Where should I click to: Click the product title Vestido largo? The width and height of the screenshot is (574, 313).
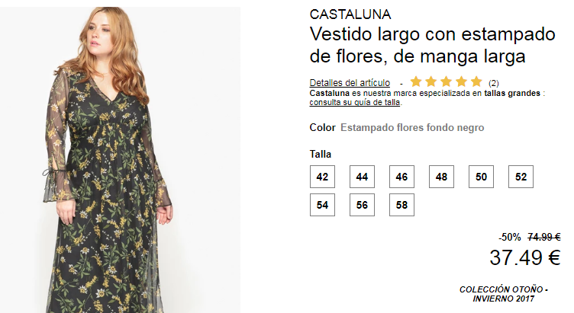point(432,45)
